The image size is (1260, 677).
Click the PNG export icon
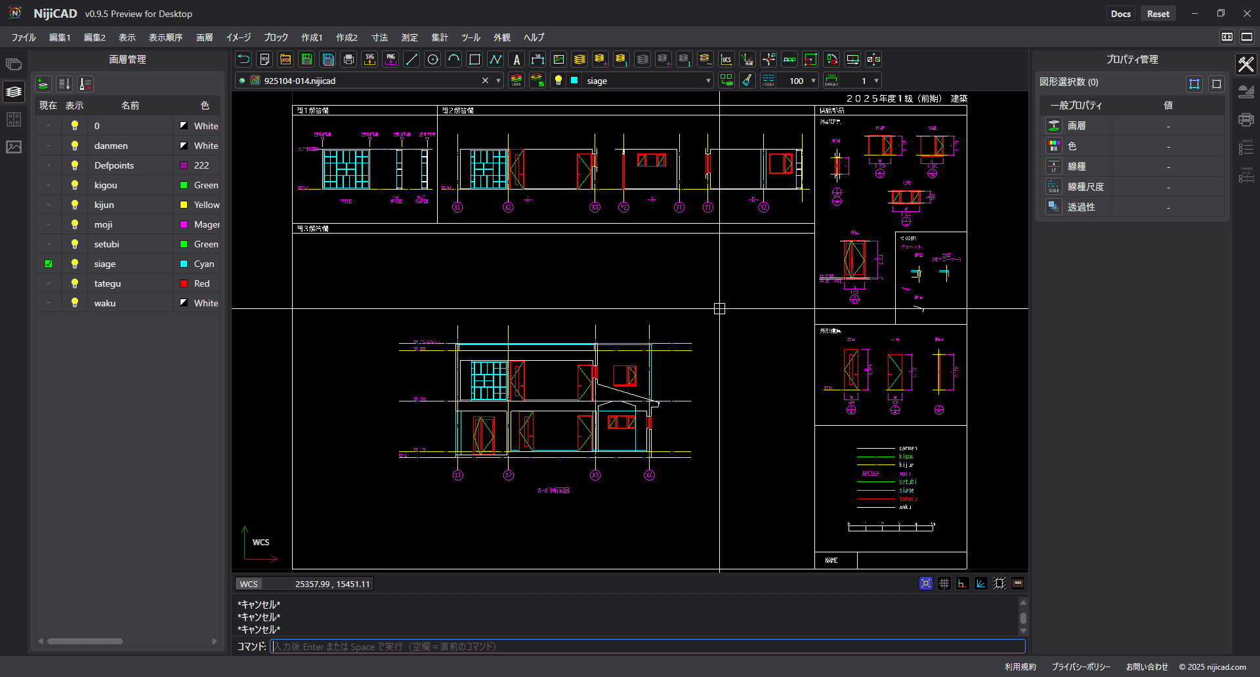(390, 60)
